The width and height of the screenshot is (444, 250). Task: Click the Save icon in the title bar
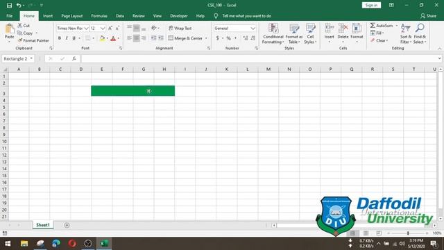click(9, 5)
